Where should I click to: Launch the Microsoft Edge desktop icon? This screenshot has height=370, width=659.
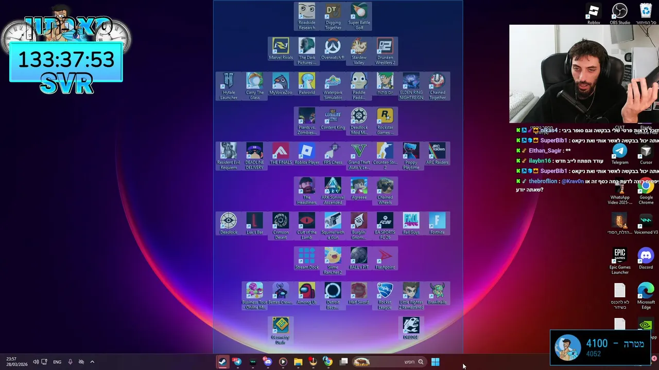(646, 296)
